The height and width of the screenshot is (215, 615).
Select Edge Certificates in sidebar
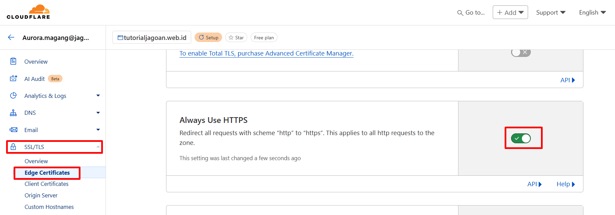pos(47,173)
